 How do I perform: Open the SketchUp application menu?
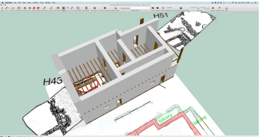(x=9, y=3)
